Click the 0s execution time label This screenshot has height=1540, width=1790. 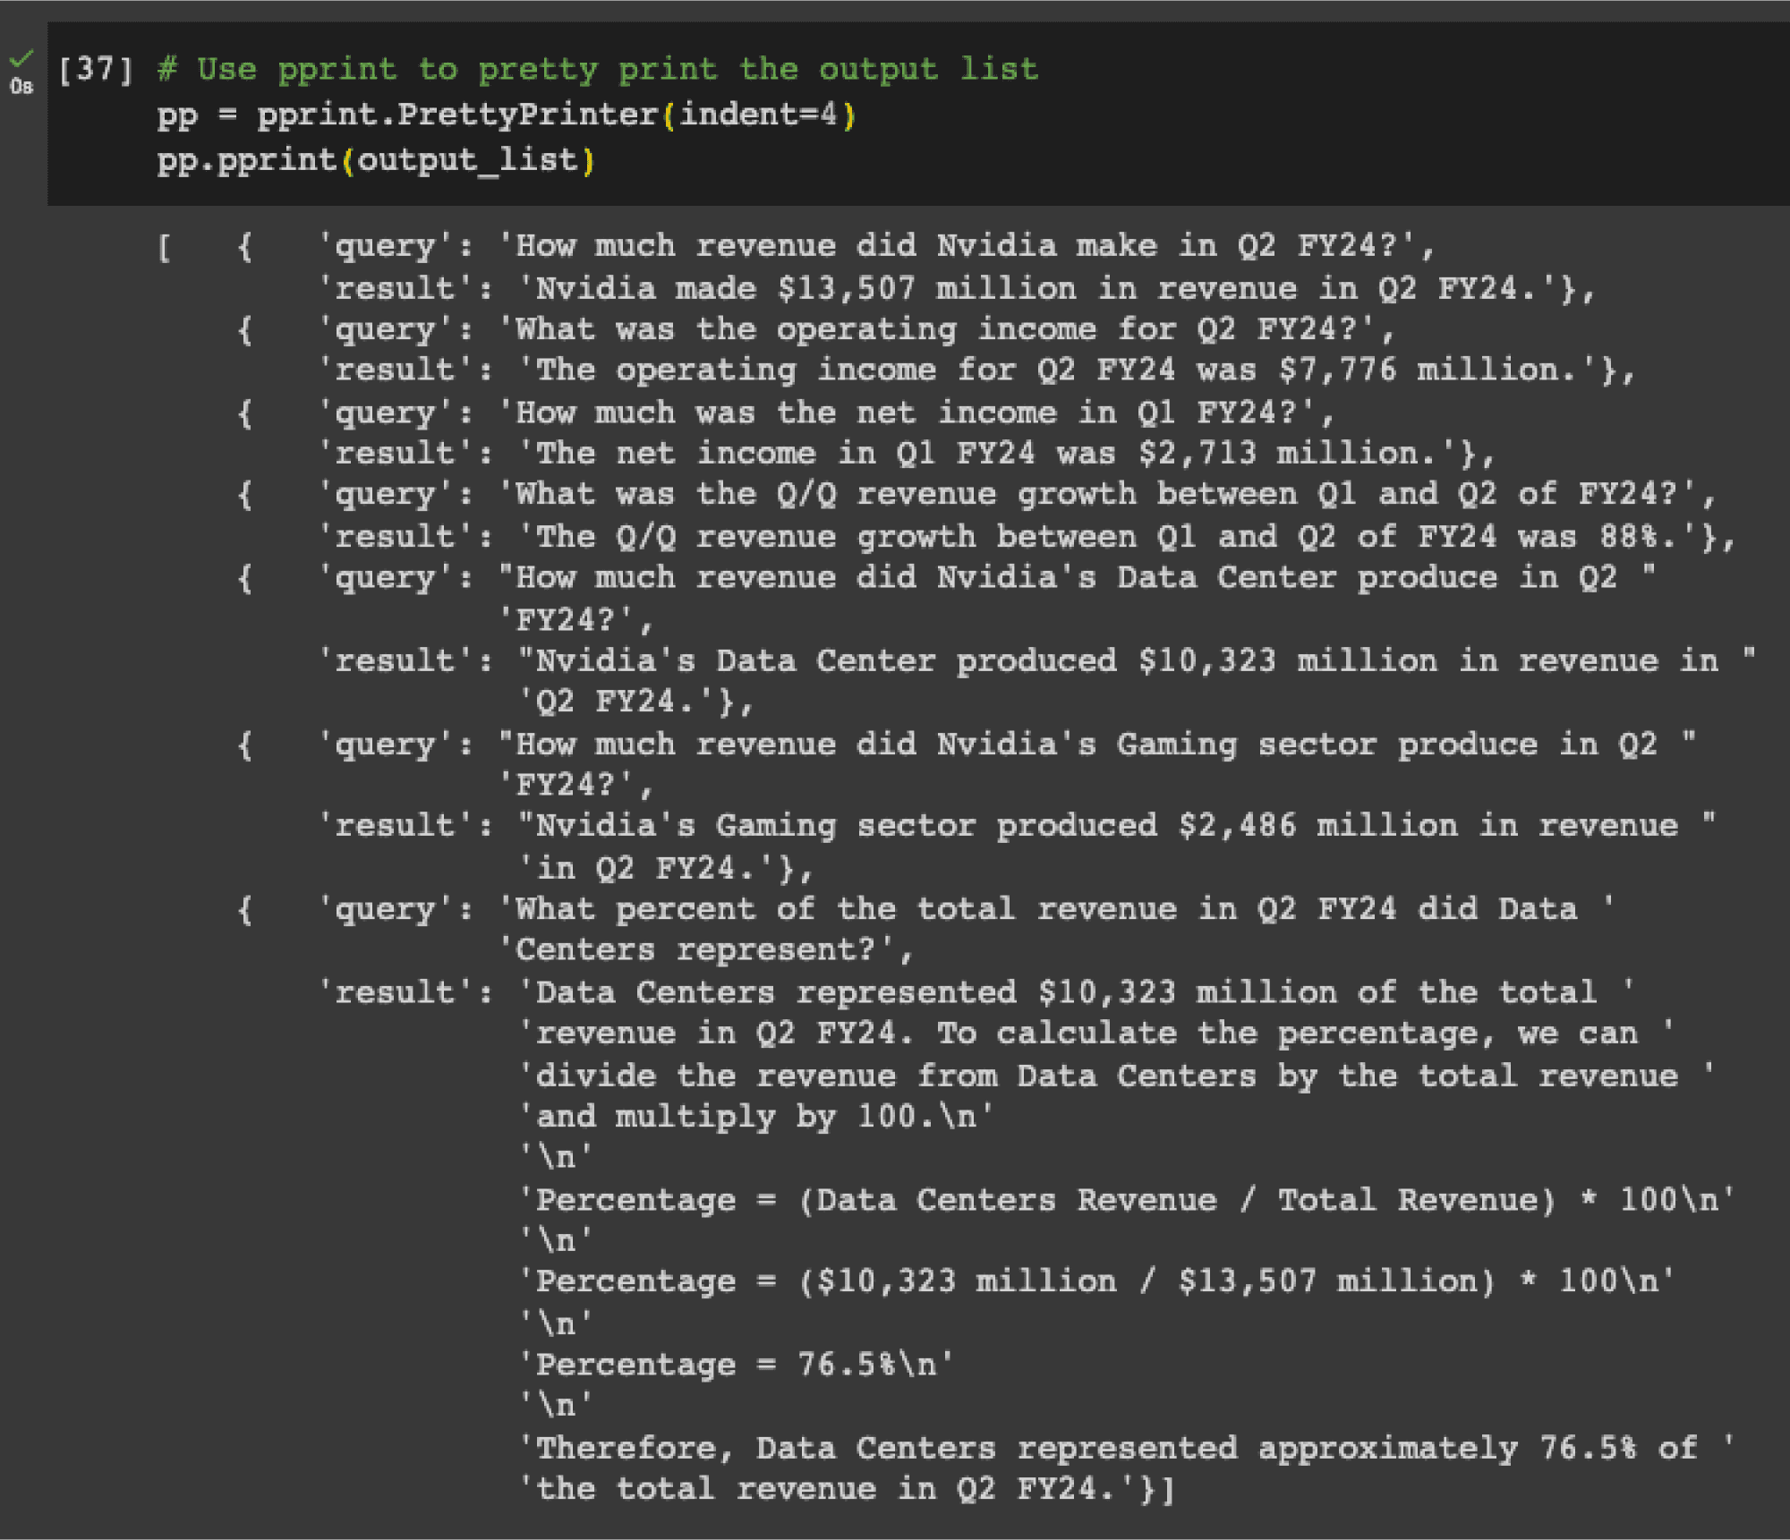coord(21,87)
